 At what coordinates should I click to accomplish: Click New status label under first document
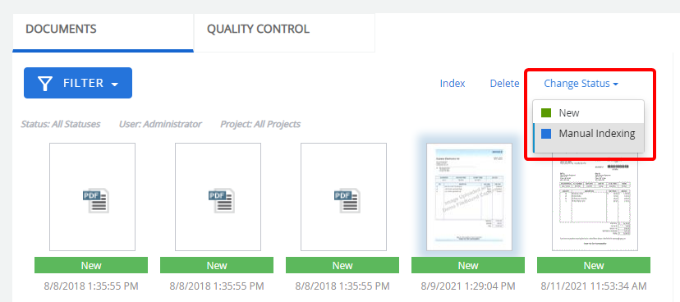[91, 265]
